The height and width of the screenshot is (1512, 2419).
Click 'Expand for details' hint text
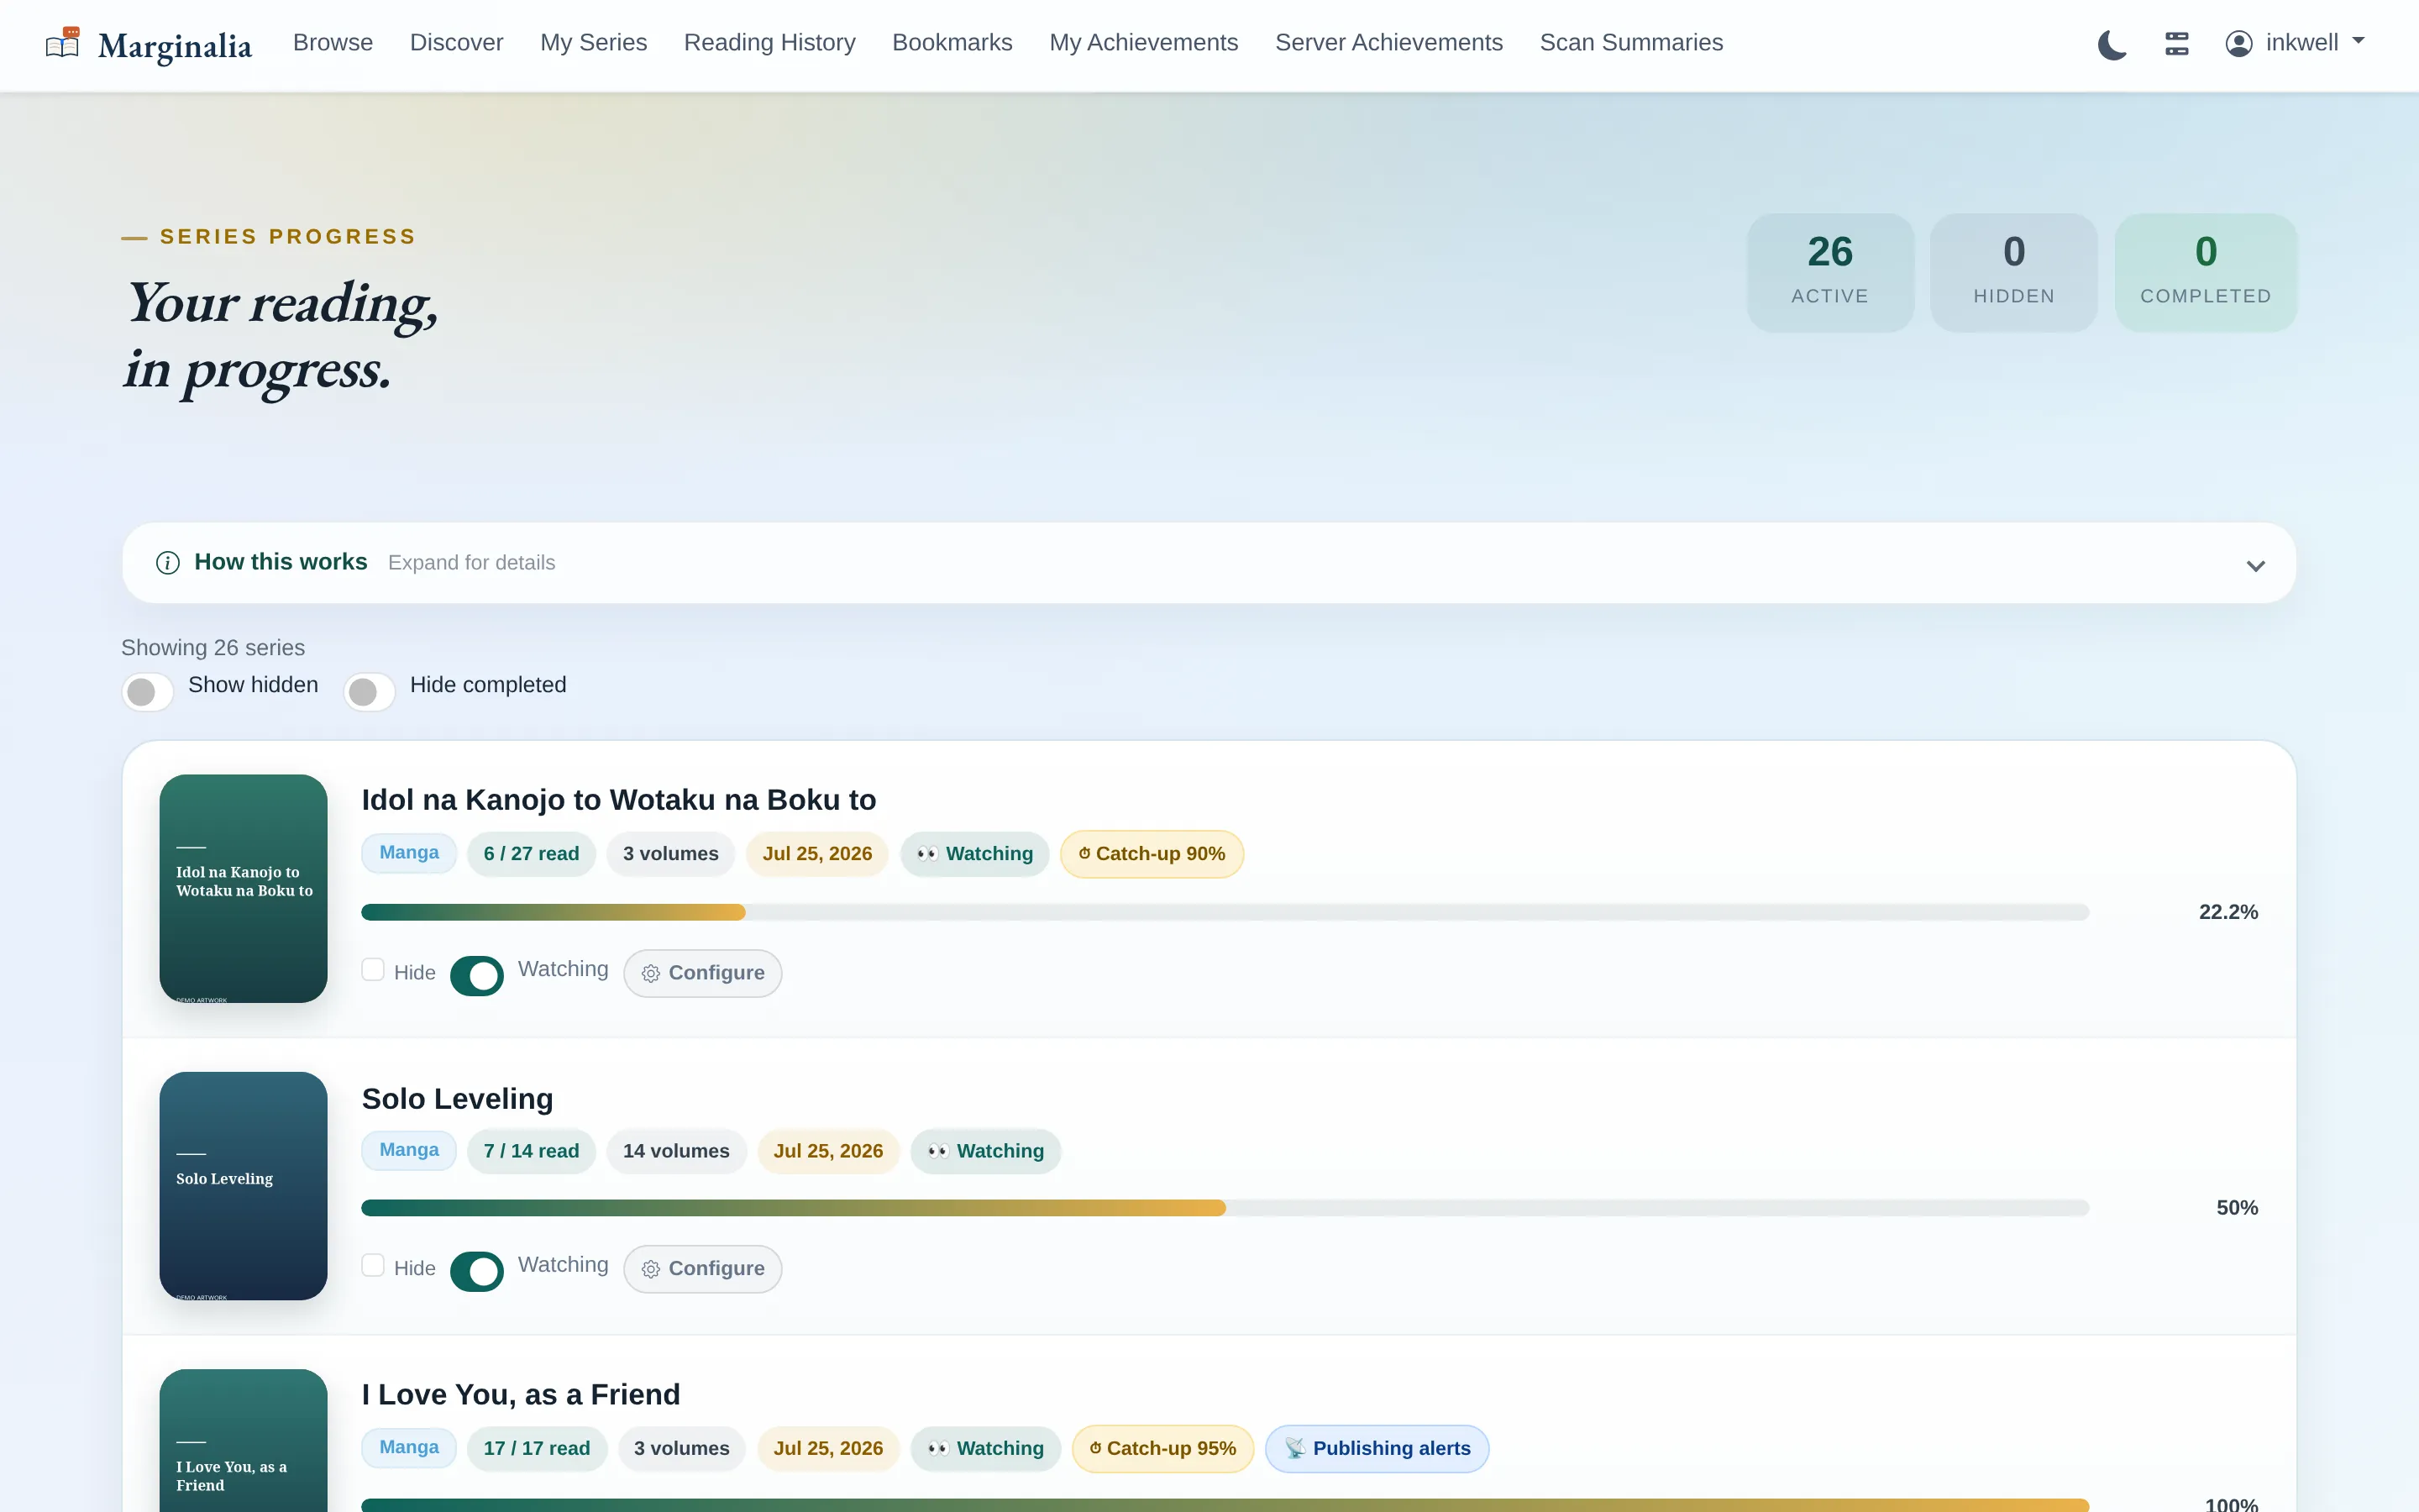tap(472, 563)
